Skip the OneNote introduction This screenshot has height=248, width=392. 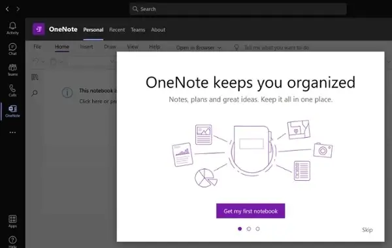point(367,230)
